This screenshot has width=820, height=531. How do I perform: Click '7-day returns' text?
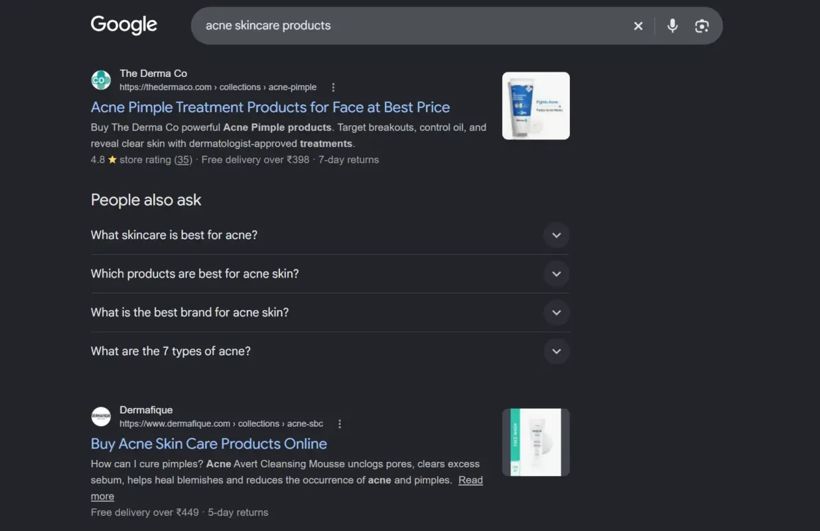click(349, 160)
